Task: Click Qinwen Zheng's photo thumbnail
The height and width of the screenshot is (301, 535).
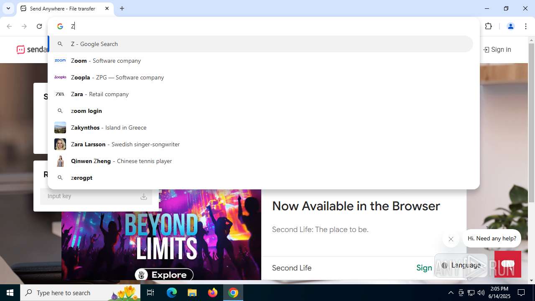Action: [x=60, y=161]
